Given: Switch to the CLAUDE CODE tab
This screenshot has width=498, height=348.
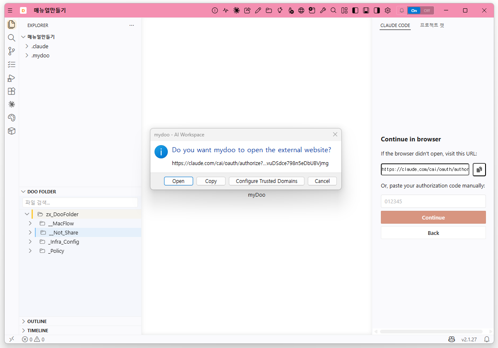Looking at the screenshot, I should pos(395,25).
